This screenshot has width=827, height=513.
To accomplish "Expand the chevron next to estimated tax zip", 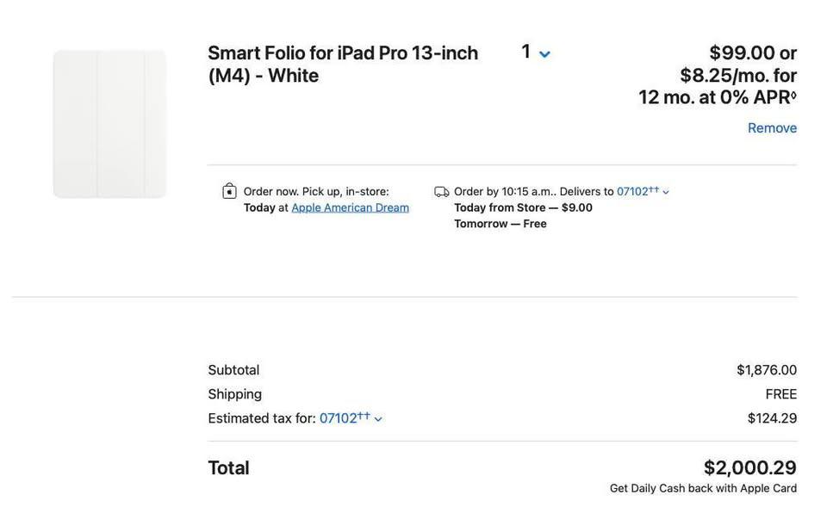I will [x=378, y=419].
